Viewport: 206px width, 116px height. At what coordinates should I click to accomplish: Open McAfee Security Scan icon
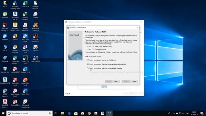(x=5, y=27)
